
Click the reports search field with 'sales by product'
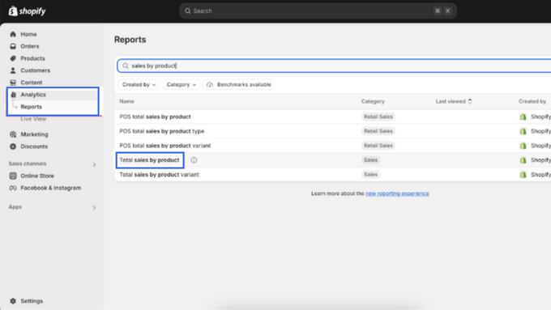(x=334, y=66)
